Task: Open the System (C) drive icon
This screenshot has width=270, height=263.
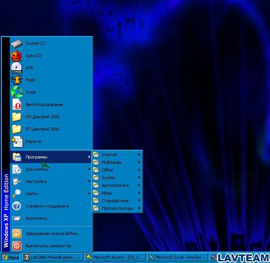Action: [x=17, y=44]
